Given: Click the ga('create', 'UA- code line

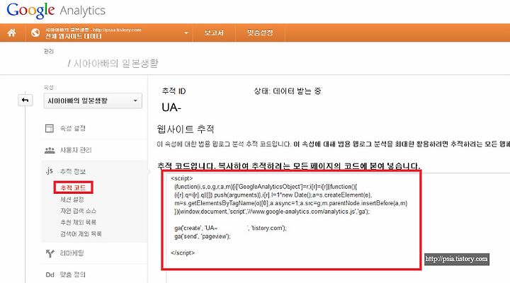Looking at the screenshot, I should pyautogui.click(x=230, y=228).
